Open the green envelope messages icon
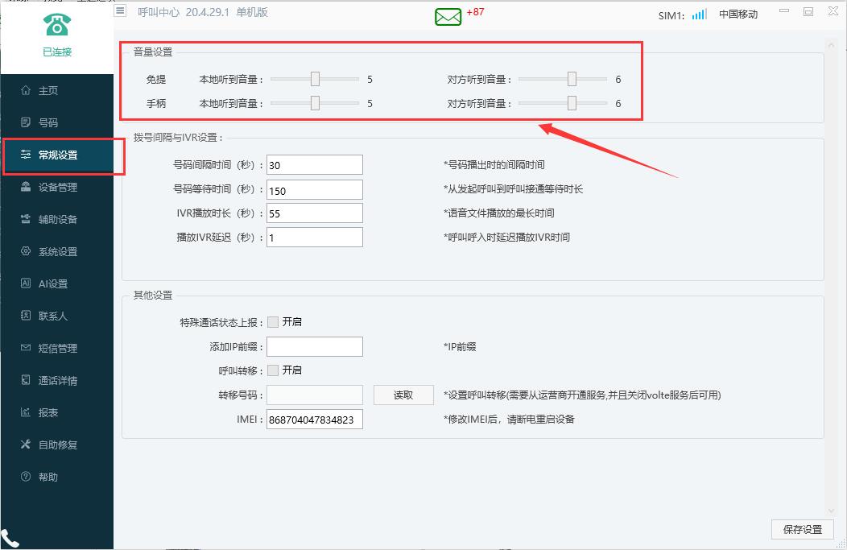This screenshot has width=847, height=550. click(x=448, y=17)
